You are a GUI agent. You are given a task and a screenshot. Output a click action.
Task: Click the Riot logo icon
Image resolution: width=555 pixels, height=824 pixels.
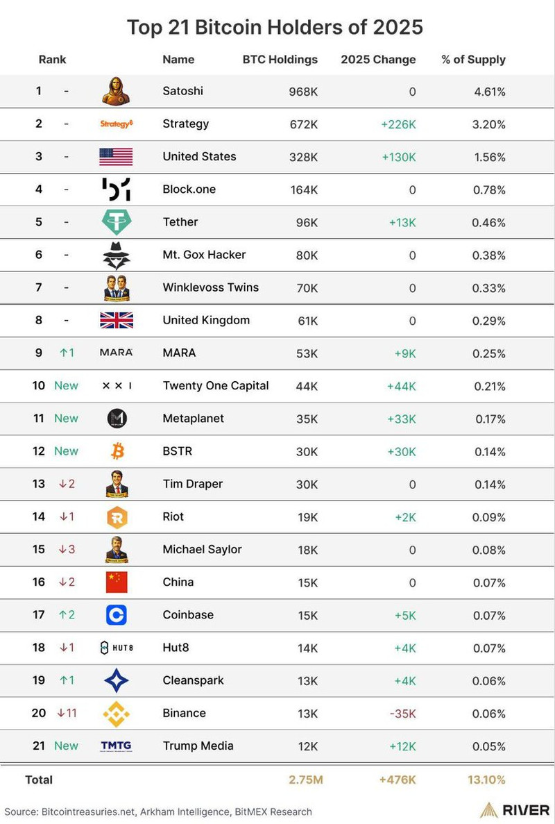point(116,516)
